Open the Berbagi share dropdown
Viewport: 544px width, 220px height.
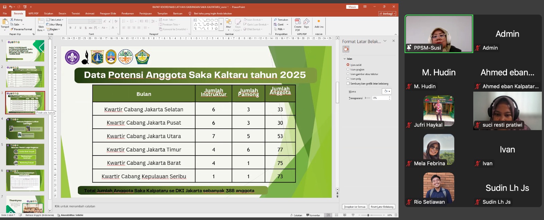click(x=387, y=14)
